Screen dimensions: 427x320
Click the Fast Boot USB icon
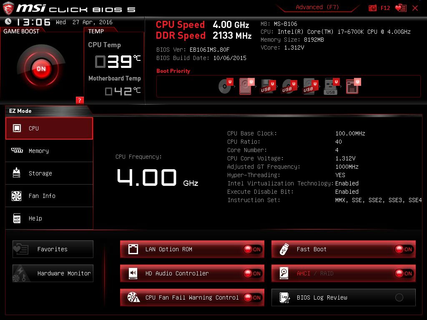(x=284, y=249)
